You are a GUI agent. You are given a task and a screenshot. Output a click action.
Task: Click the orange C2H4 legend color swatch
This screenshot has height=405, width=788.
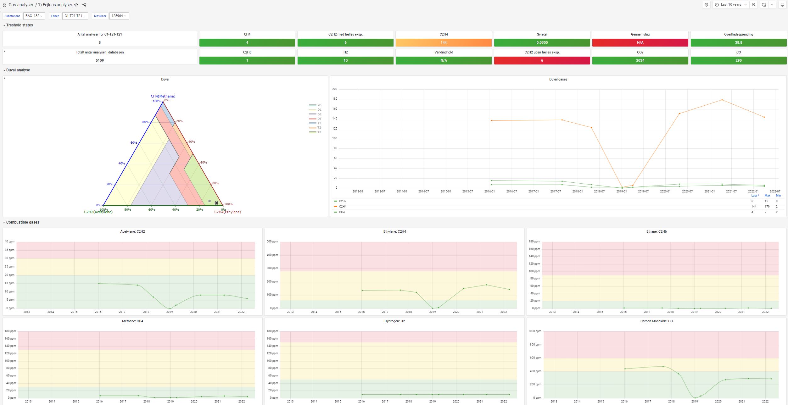click(x=335, y=207)
